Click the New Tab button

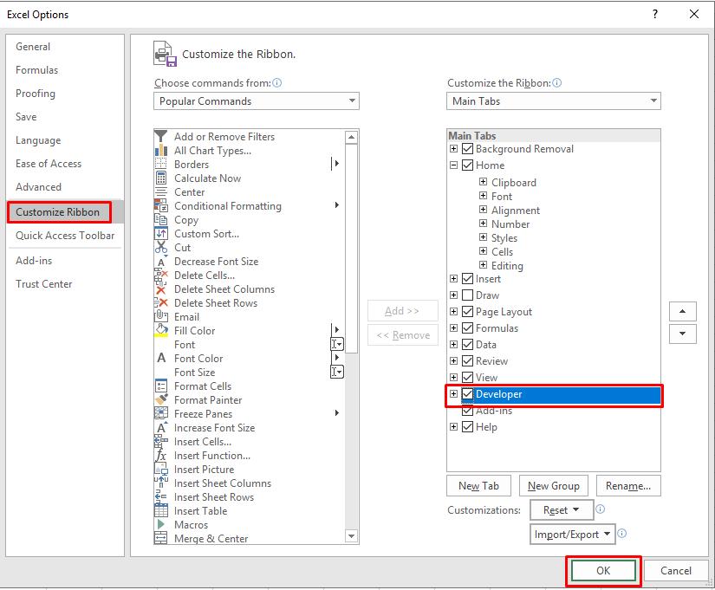pyautogui.click(x=478, y=485)
